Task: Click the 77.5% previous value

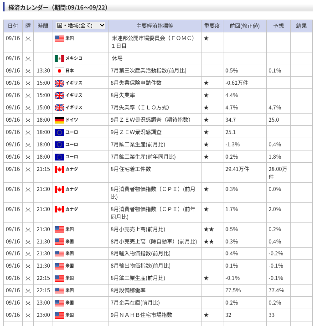Action: tap(233, 290)
